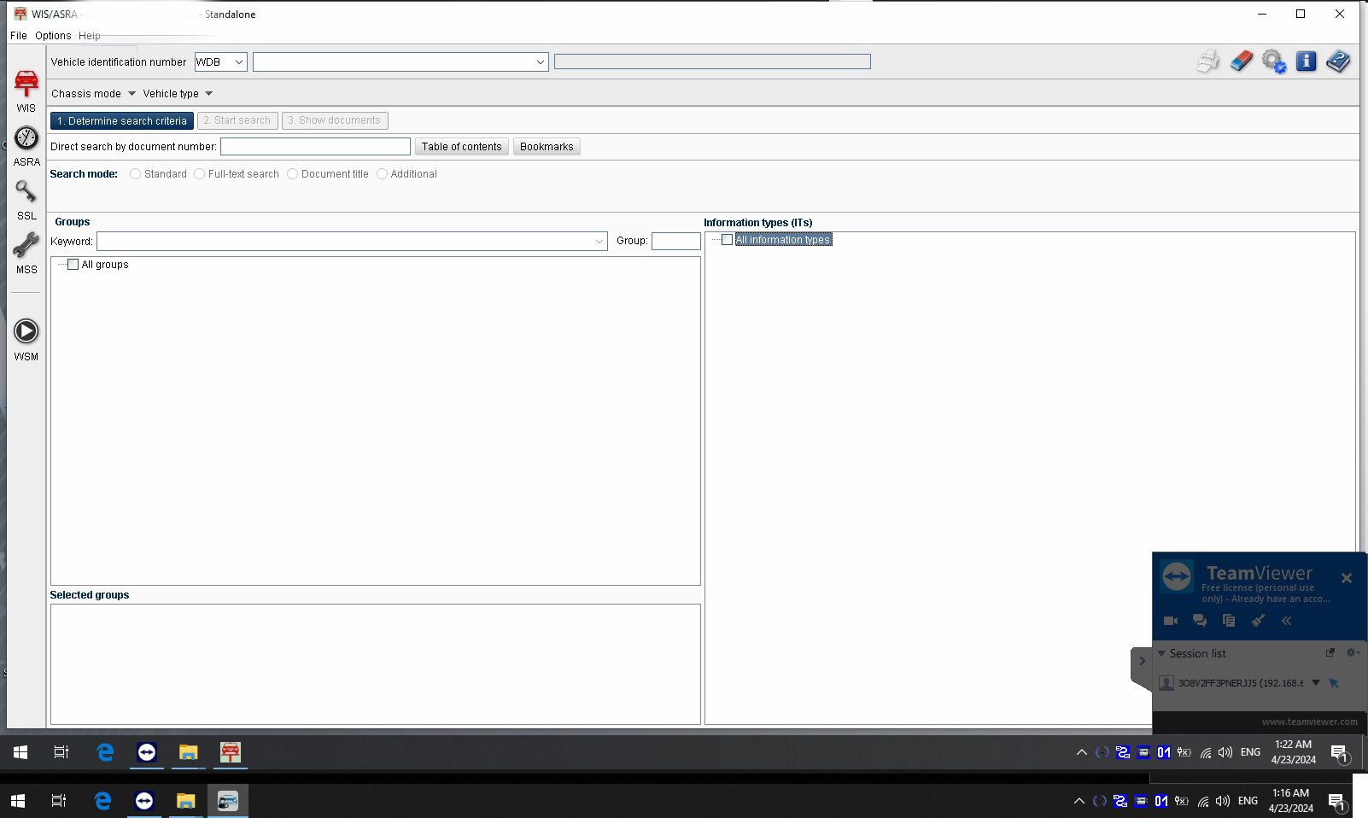This screenshot has width=1368, height=818.
Task: Select step 1. Determine search criteria
Action: click(122, 121)
